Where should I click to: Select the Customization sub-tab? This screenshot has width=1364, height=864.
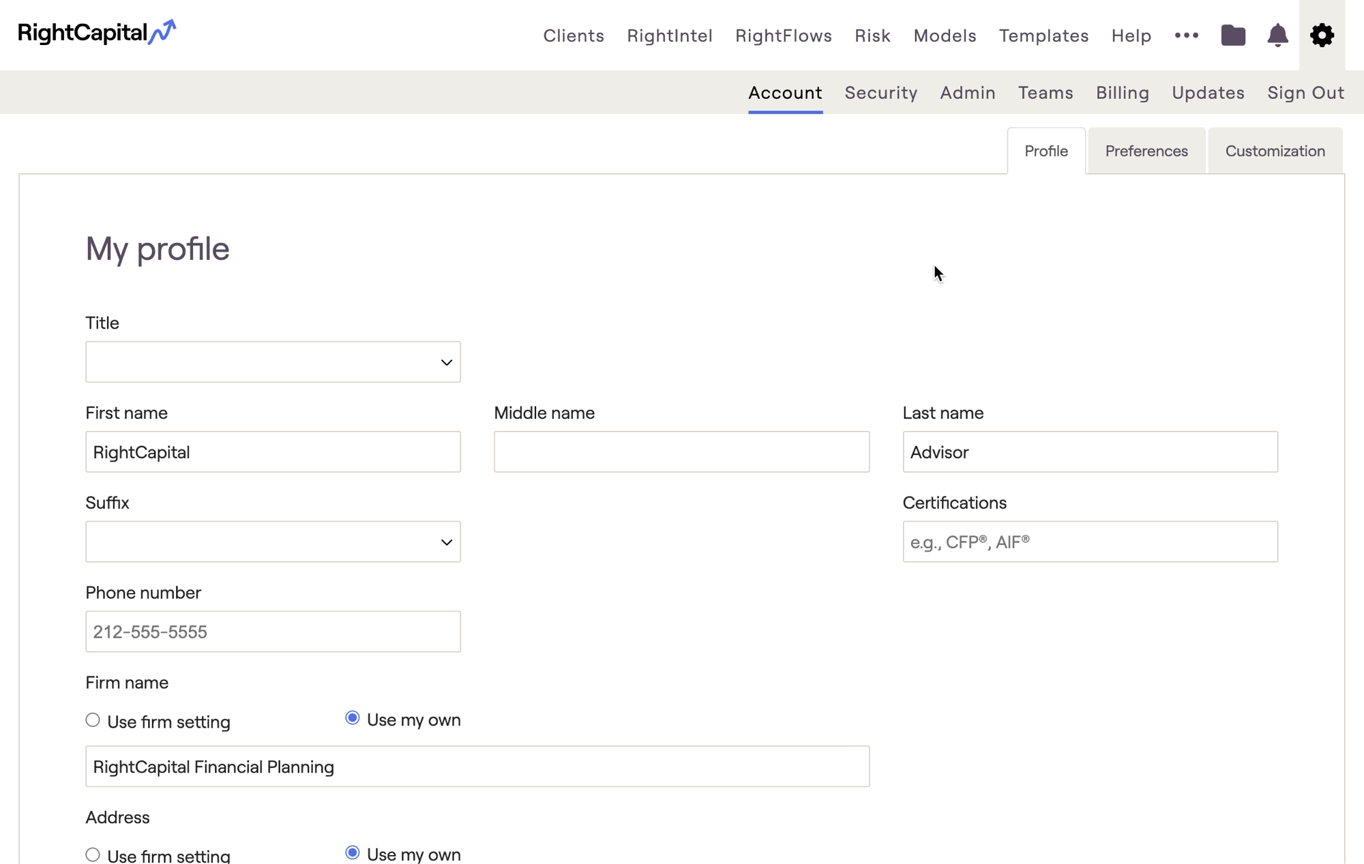1275,151
